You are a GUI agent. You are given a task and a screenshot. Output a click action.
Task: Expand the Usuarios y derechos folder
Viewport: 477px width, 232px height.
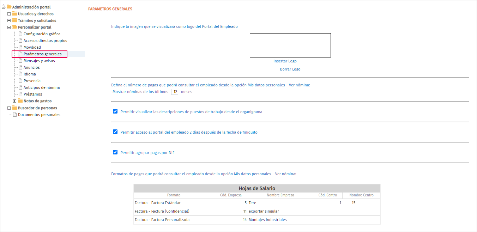coord(9,14)
